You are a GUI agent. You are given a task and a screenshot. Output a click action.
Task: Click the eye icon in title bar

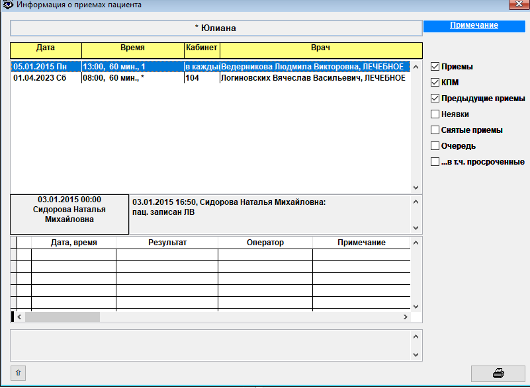point(6,5)
